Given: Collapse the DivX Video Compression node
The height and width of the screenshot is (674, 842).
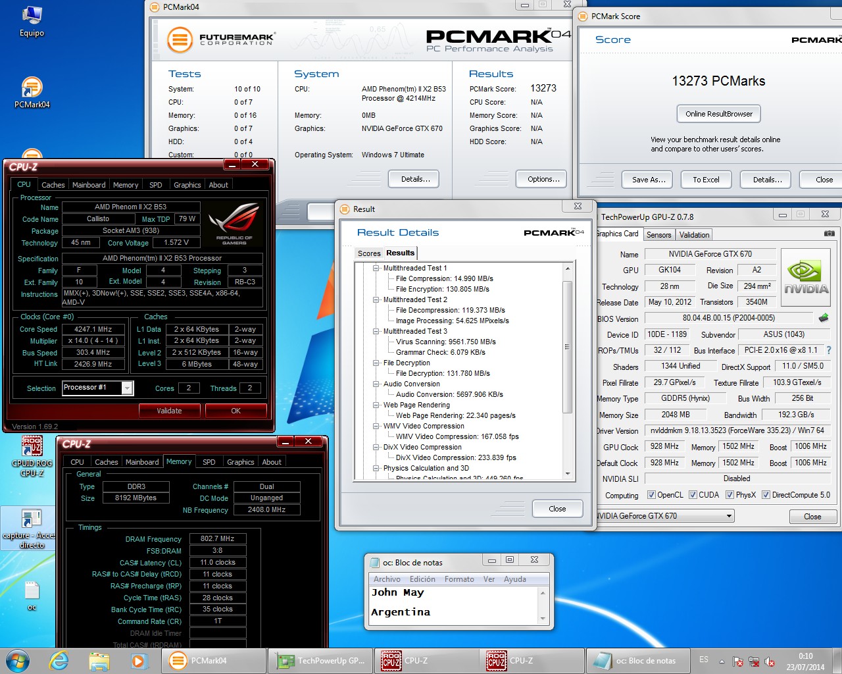Looking at the screenshot, I should [376, 447].
